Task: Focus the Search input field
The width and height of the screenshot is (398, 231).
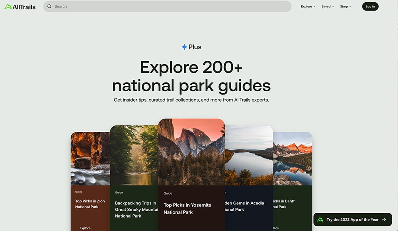Action: (x=167, y=6)
